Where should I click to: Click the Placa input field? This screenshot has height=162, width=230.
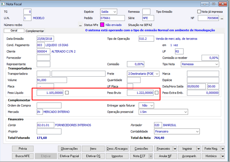pyautogui.click(x=45, y=86)
